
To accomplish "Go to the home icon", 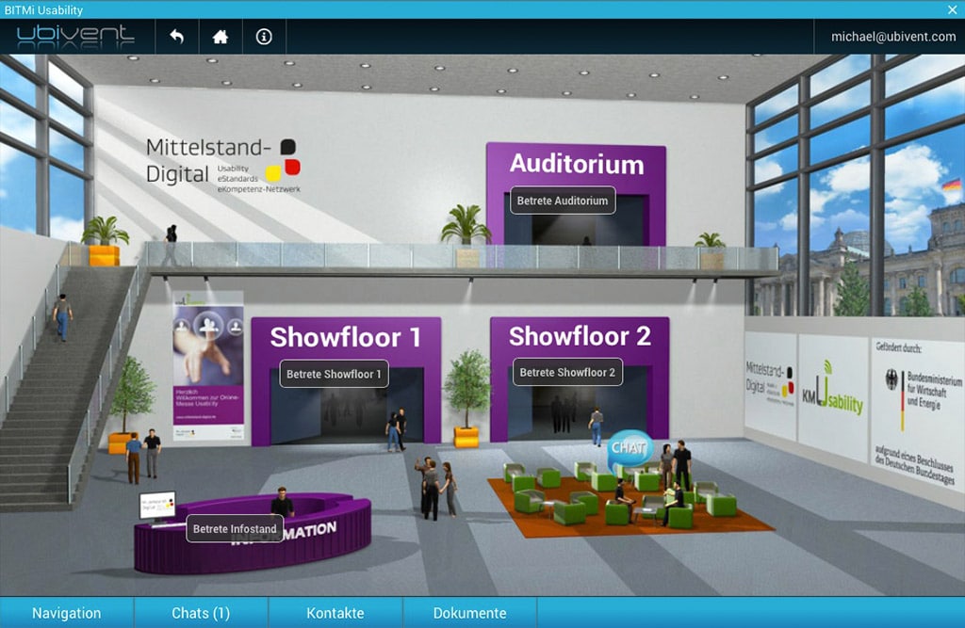I will (221, 37).
